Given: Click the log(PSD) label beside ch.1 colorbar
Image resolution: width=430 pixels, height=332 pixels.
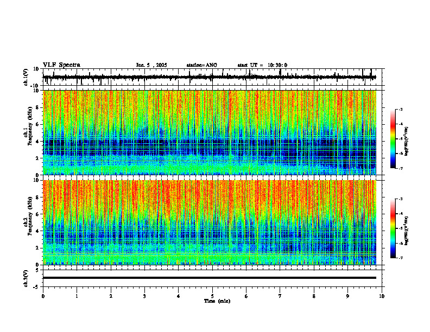Looking at the screenshot, I should (x=407, y=142).
